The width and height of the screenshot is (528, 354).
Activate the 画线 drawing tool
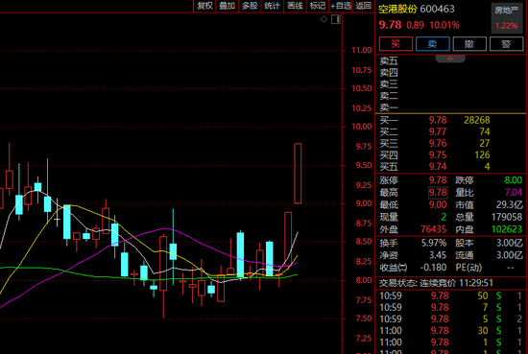(295, 6)
